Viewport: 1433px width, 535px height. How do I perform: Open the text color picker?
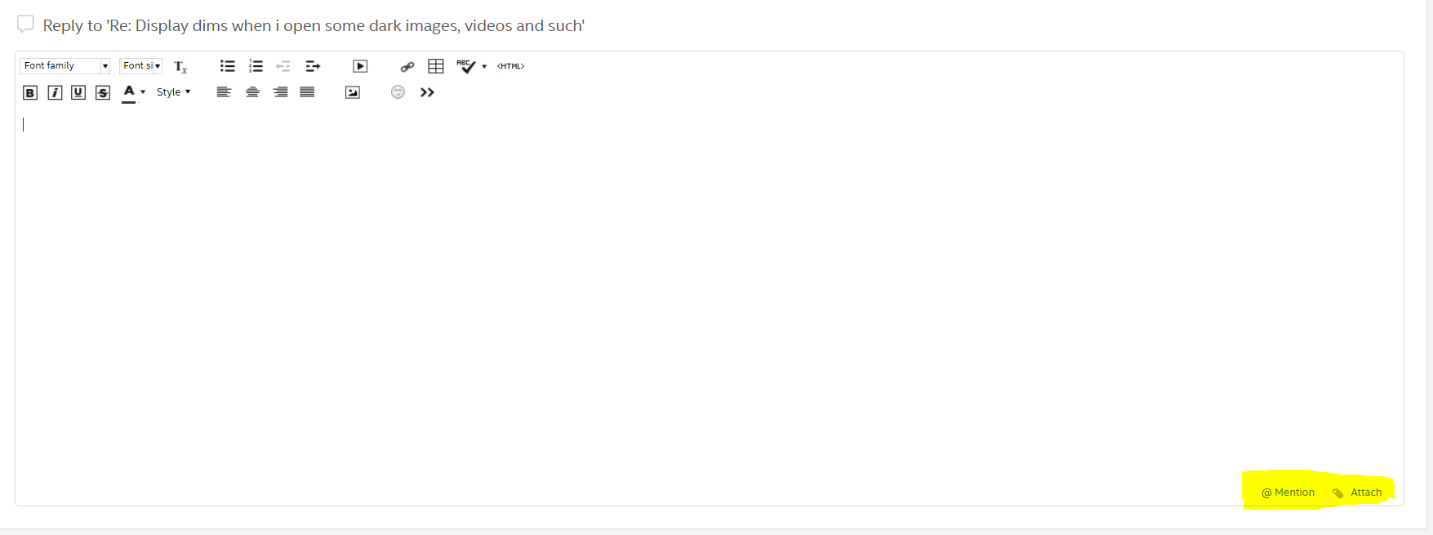(129, 92)
